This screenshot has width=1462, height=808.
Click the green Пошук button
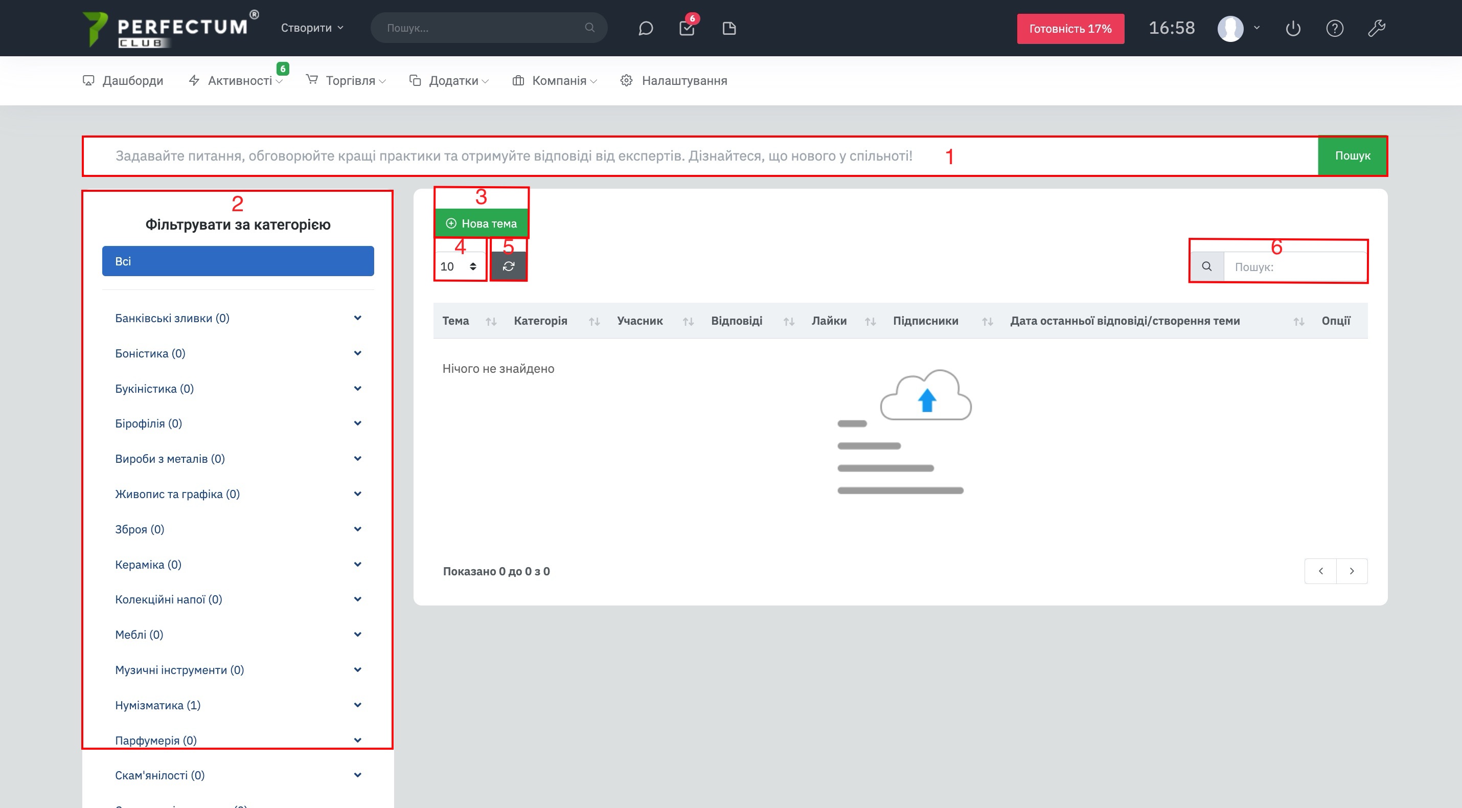click(1352, 155)
